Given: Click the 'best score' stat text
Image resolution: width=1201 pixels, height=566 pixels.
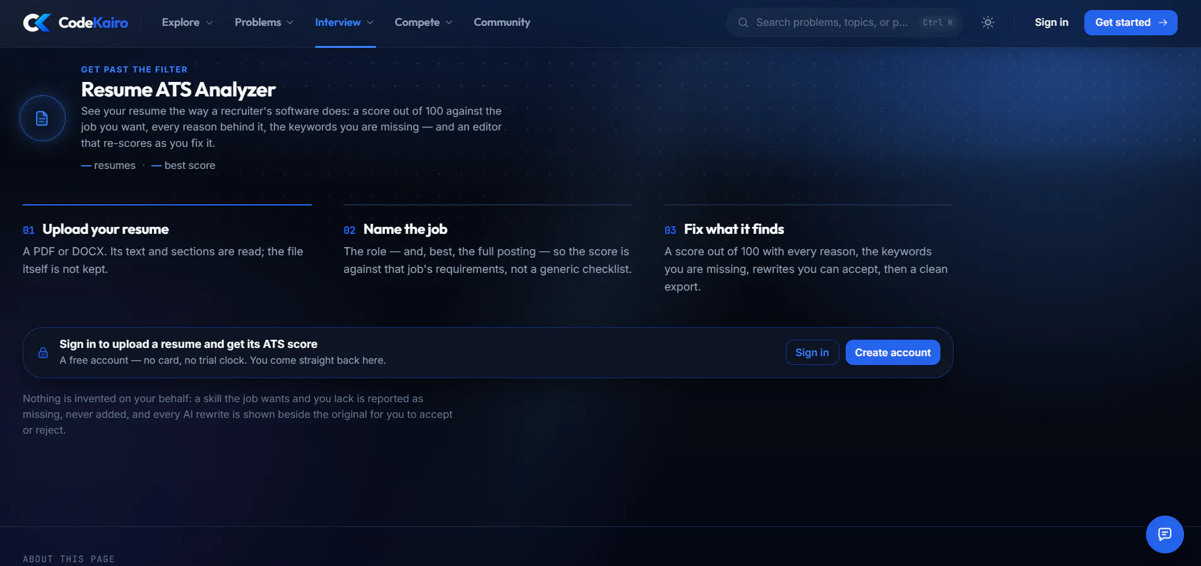Looking at the screenshot, I should 184,165.
